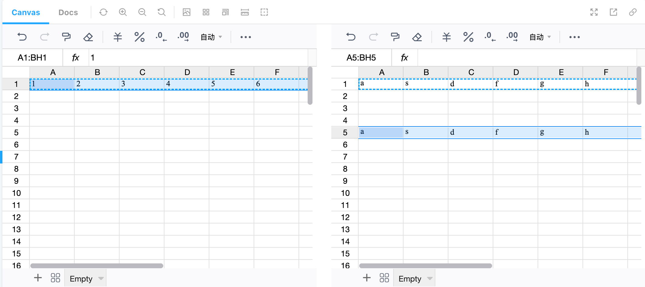Click the zoom in magnifier icon
Screen dimensions: 645x287
pos(123,12)
